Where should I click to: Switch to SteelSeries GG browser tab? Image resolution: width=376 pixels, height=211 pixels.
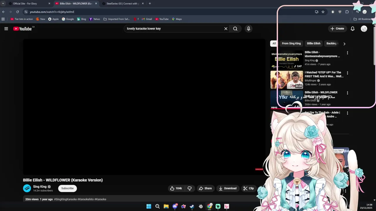click(122, 4)
